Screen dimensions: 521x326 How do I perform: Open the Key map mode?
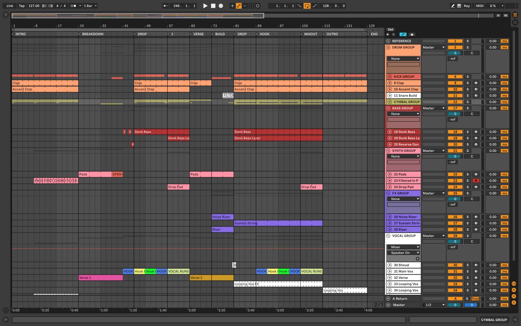[x=467, y=6]
